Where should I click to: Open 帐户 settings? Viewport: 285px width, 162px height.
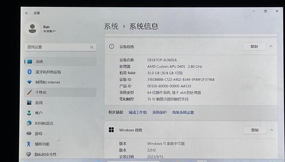click(60, 113)
